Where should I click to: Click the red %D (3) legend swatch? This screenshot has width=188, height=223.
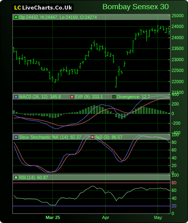point(92,137)
